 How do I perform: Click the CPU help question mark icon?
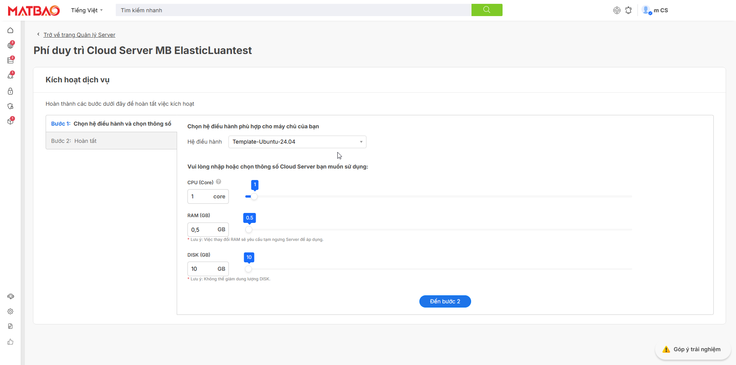point(219,182)
